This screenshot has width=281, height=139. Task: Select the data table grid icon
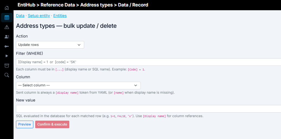coord(6,18)
